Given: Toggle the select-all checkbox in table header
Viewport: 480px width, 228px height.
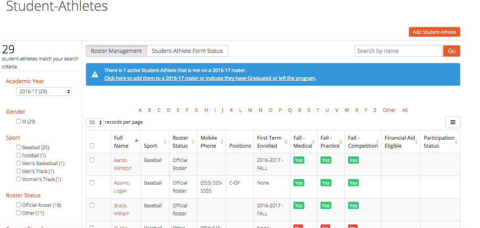Looking at the screenshot, I should (x=92, y=146).
